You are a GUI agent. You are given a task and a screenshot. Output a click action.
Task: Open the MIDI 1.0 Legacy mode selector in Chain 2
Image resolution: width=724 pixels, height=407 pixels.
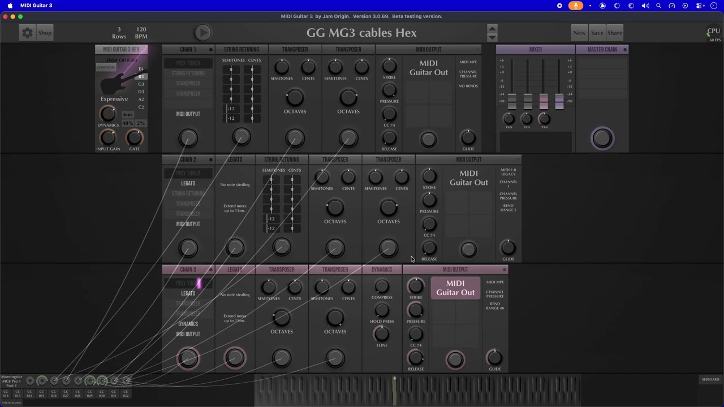click(x=508, y=172)
